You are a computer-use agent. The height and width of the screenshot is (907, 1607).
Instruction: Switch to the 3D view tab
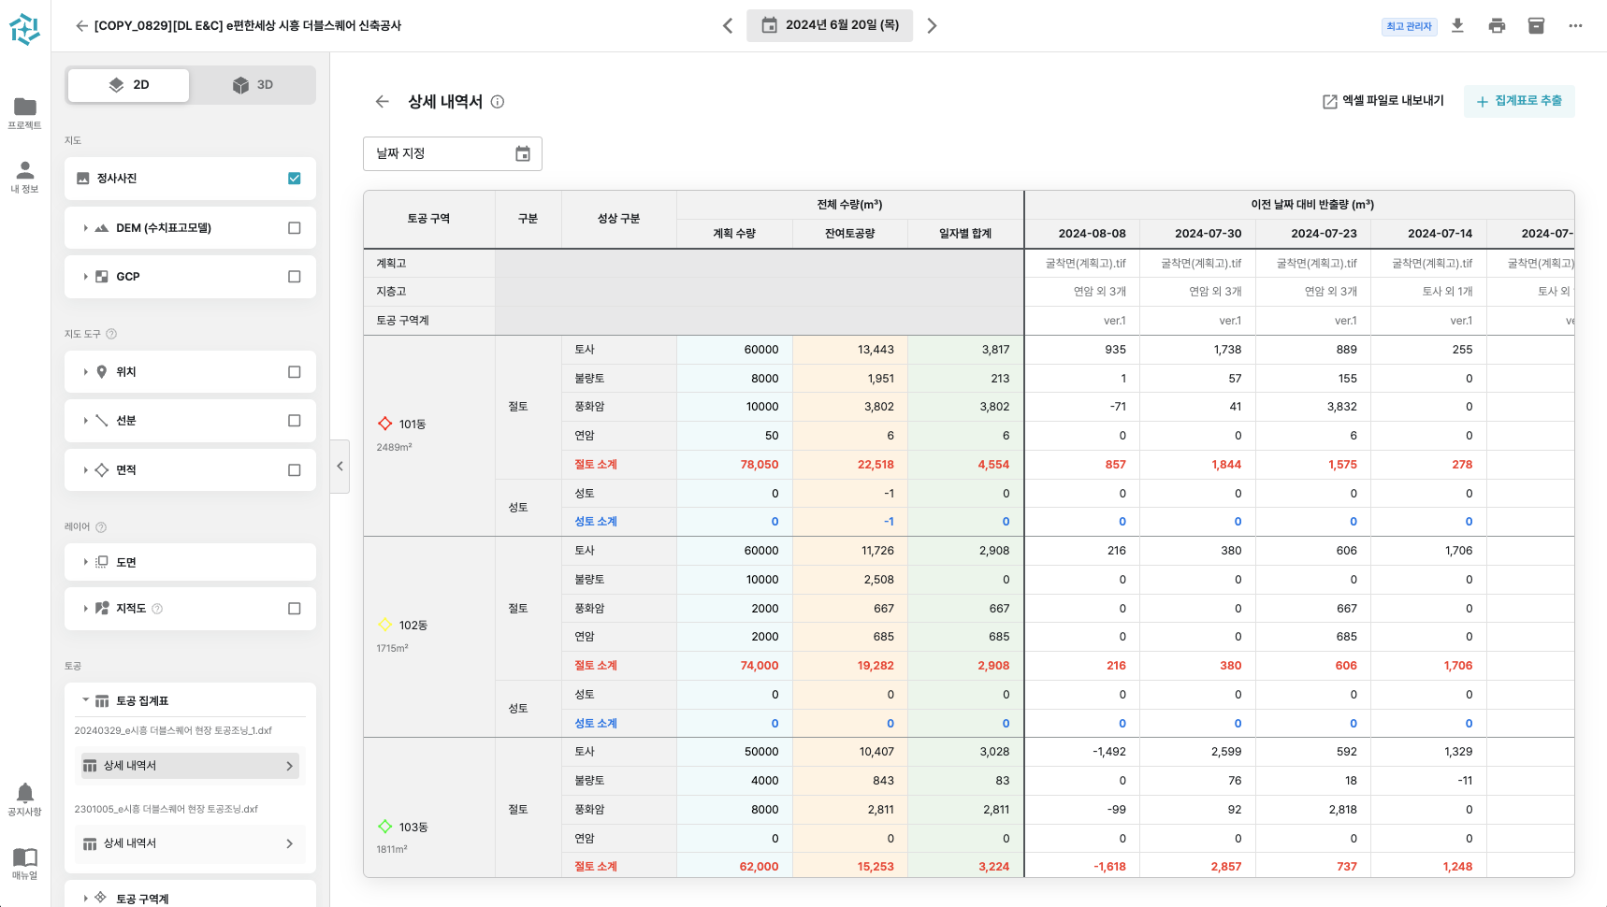coord(253,84)
